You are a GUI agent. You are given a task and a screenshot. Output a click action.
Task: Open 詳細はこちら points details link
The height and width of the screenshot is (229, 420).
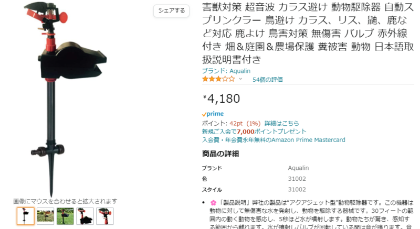tap(281, 123)
